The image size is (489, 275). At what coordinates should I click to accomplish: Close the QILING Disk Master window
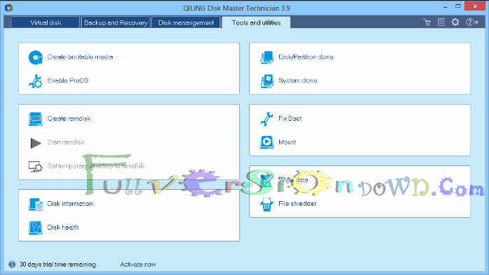pos(475,6)
